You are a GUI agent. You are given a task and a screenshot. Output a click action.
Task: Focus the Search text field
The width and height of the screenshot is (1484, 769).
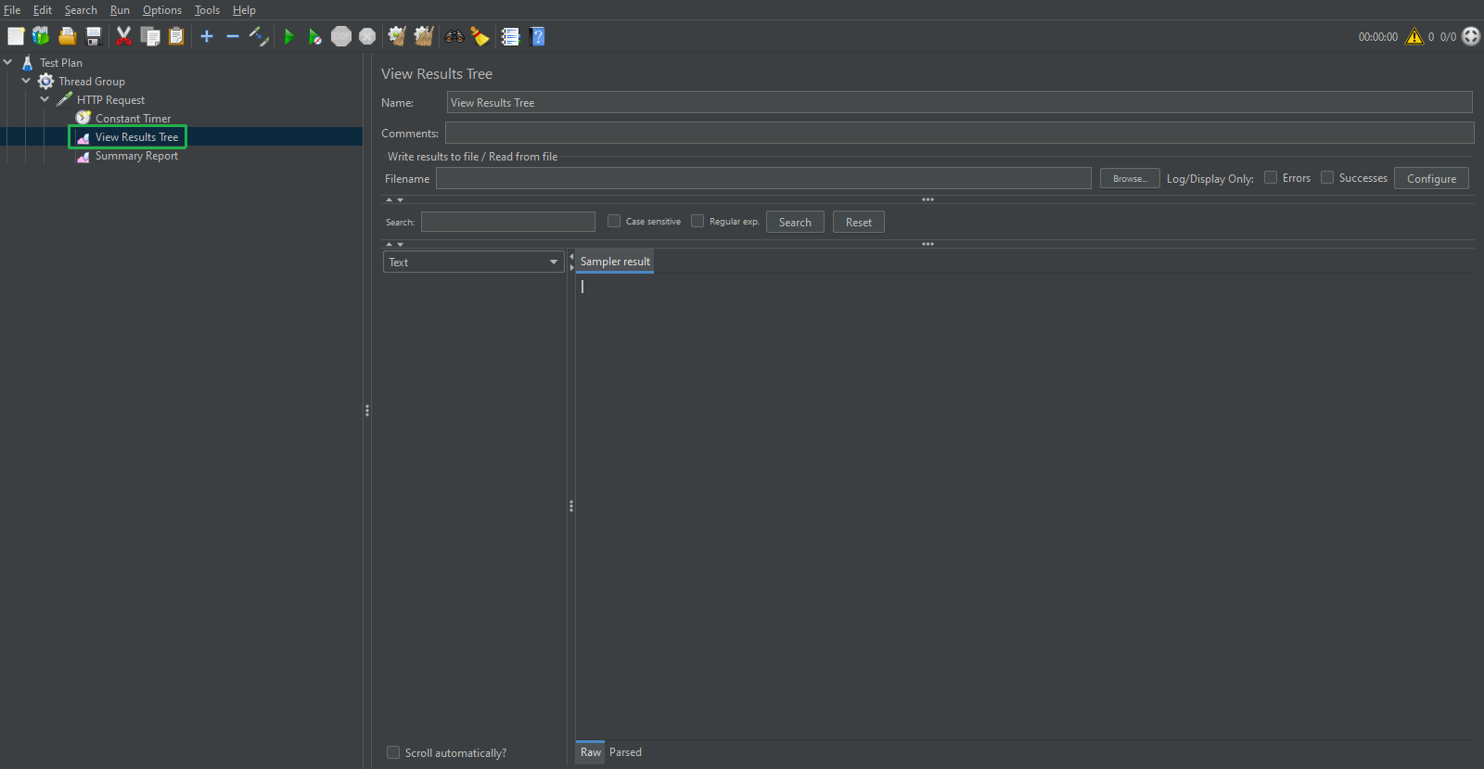pos(508,222)
